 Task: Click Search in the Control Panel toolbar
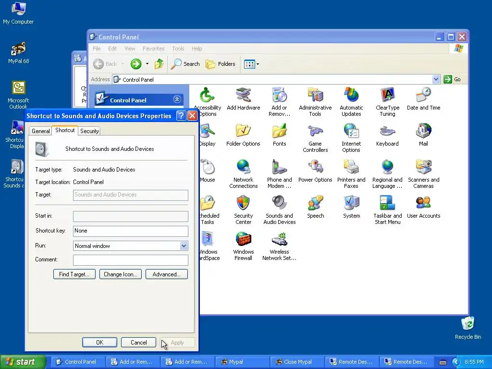pos(185,64)
